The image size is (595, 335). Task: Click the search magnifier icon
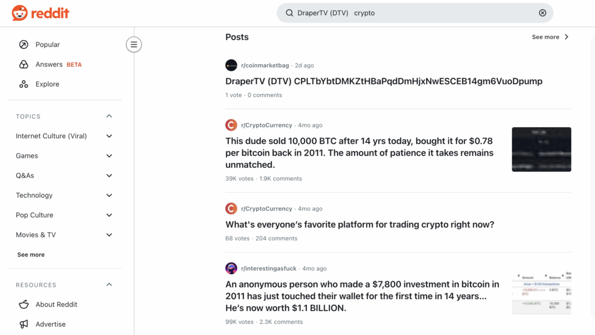(x=289, y=13)
